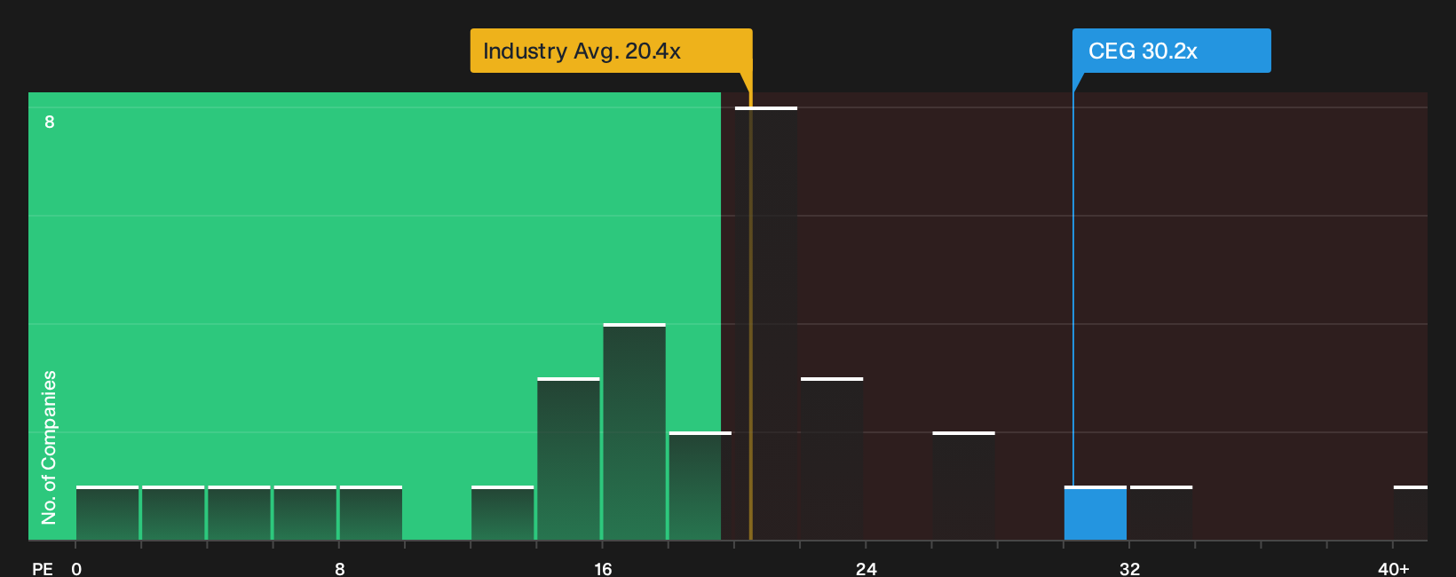Image resolution: width=1456 pixels, height=577 pixels.
Task: Click the 40+ bar at chart edge
Action: [1411, 513]
